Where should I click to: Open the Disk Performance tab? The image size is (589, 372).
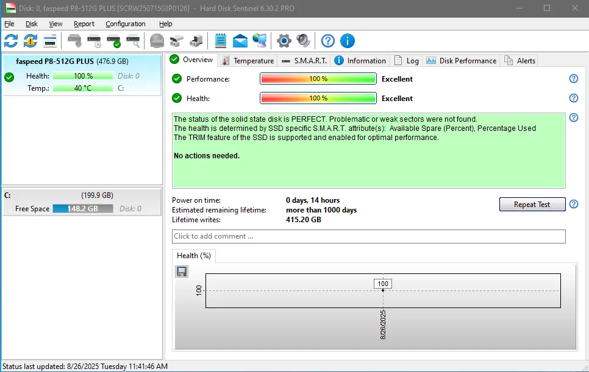(462, 61)
